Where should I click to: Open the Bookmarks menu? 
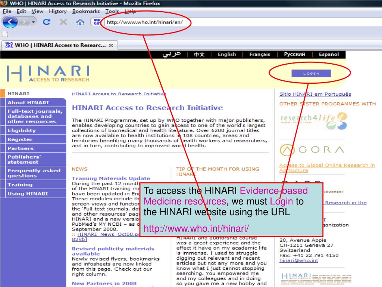86,11
